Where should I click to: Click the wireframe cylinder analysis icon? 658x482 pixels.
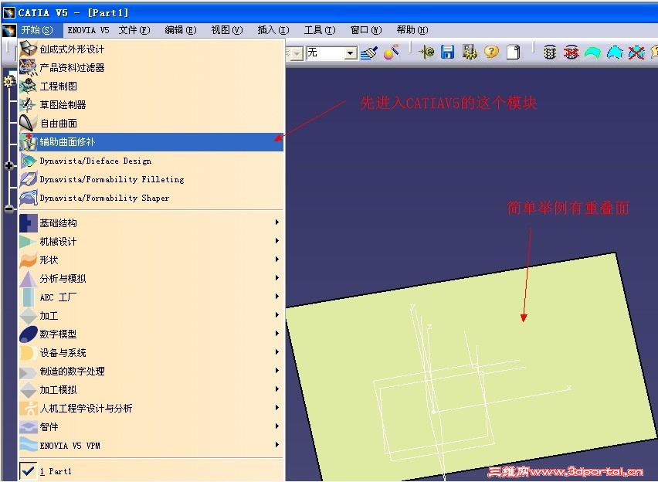[x=550, y=53]
